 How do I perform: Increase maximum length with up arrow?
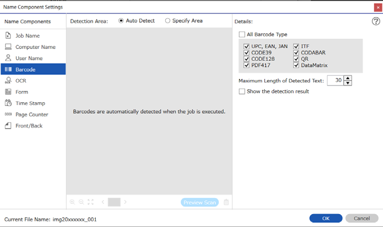[347, 78]
